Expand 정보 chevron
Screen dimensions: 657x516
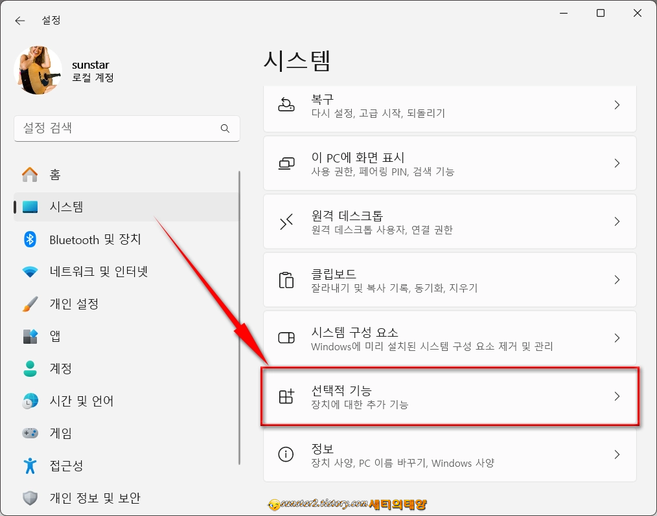coord(617,454)
